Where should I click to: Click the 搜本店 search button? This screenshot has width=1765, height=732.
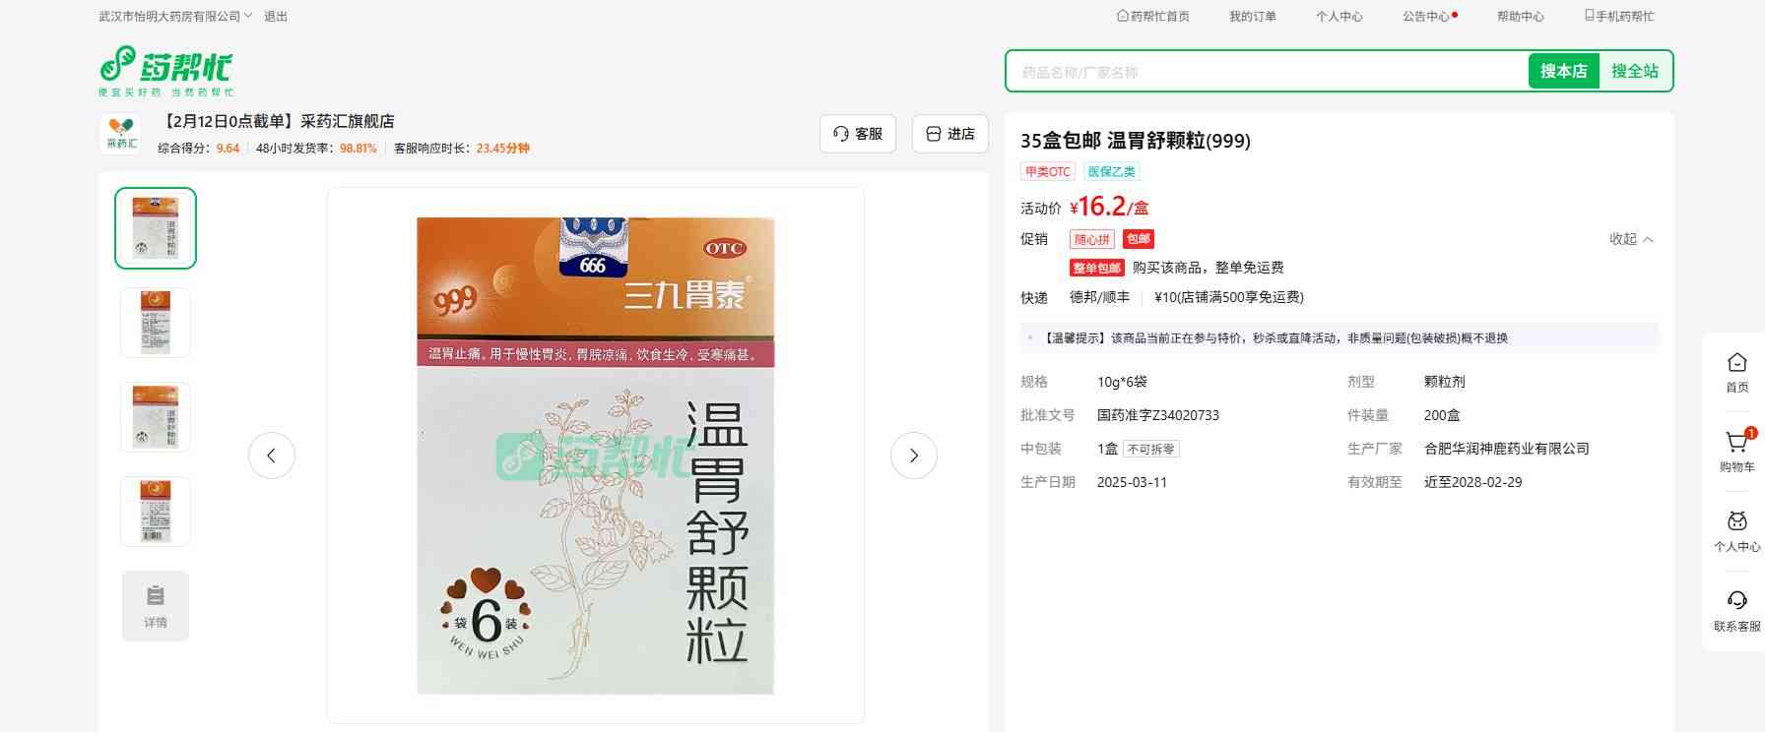[1563, 71]
